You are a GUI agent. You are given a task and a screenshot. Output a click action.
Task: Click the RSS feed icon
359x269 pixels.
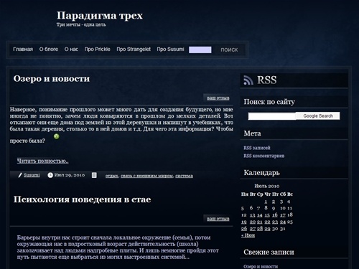click(248, 80)
